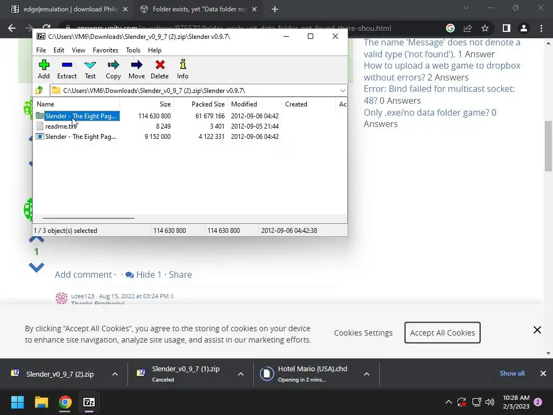Run Test on the archive
Image resolution: width=553 pixels, height=415 pixels.
click(90, 69)
